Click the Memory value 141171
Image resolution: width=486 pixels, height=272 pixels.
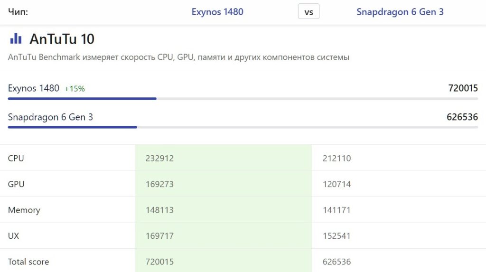coord(336,210)
